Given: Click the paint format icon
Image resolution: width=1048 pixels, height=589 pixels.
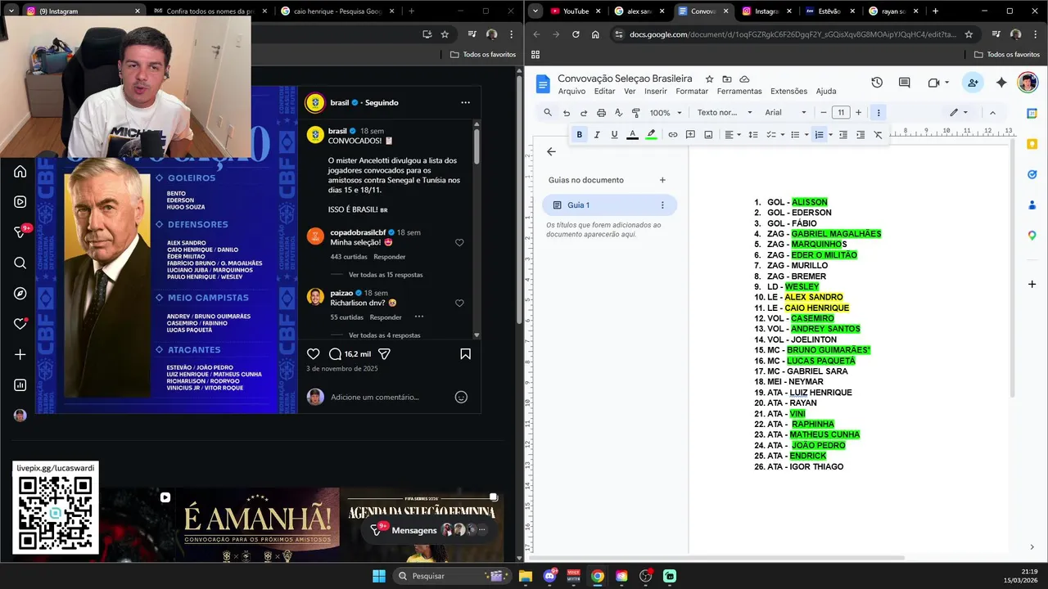Looking at the screenshot, I should 635,112.
